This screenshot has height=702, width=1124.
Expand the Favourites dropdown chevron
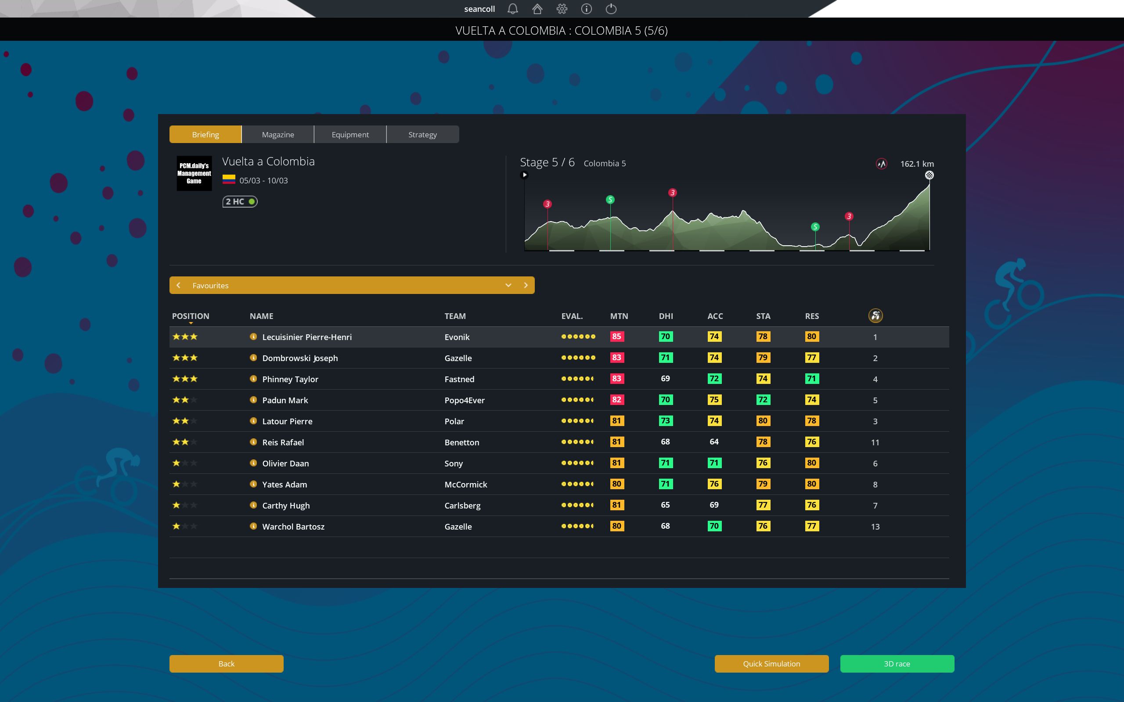click(x=508, y=285)
